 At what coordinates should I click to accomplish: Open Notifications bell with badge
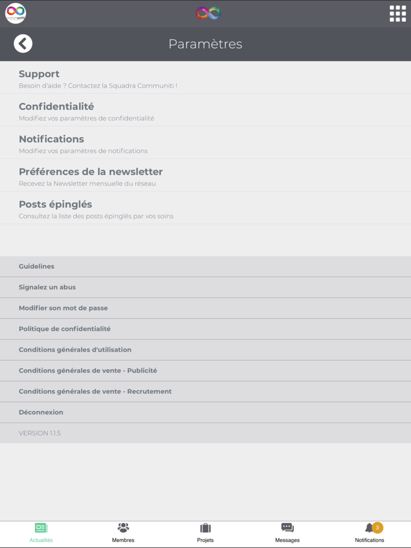(x=369, y=533)
